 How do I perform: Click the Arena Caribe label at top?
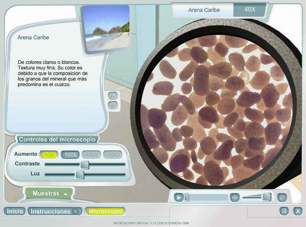click(203, 10)
